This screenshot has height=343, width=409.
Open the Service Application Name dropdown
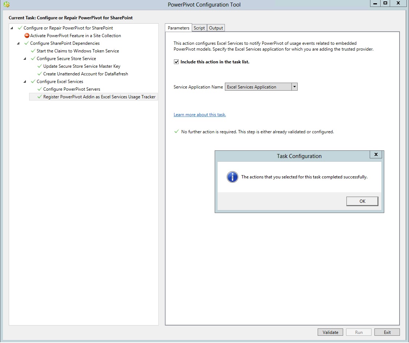click(x=294, y=87)
